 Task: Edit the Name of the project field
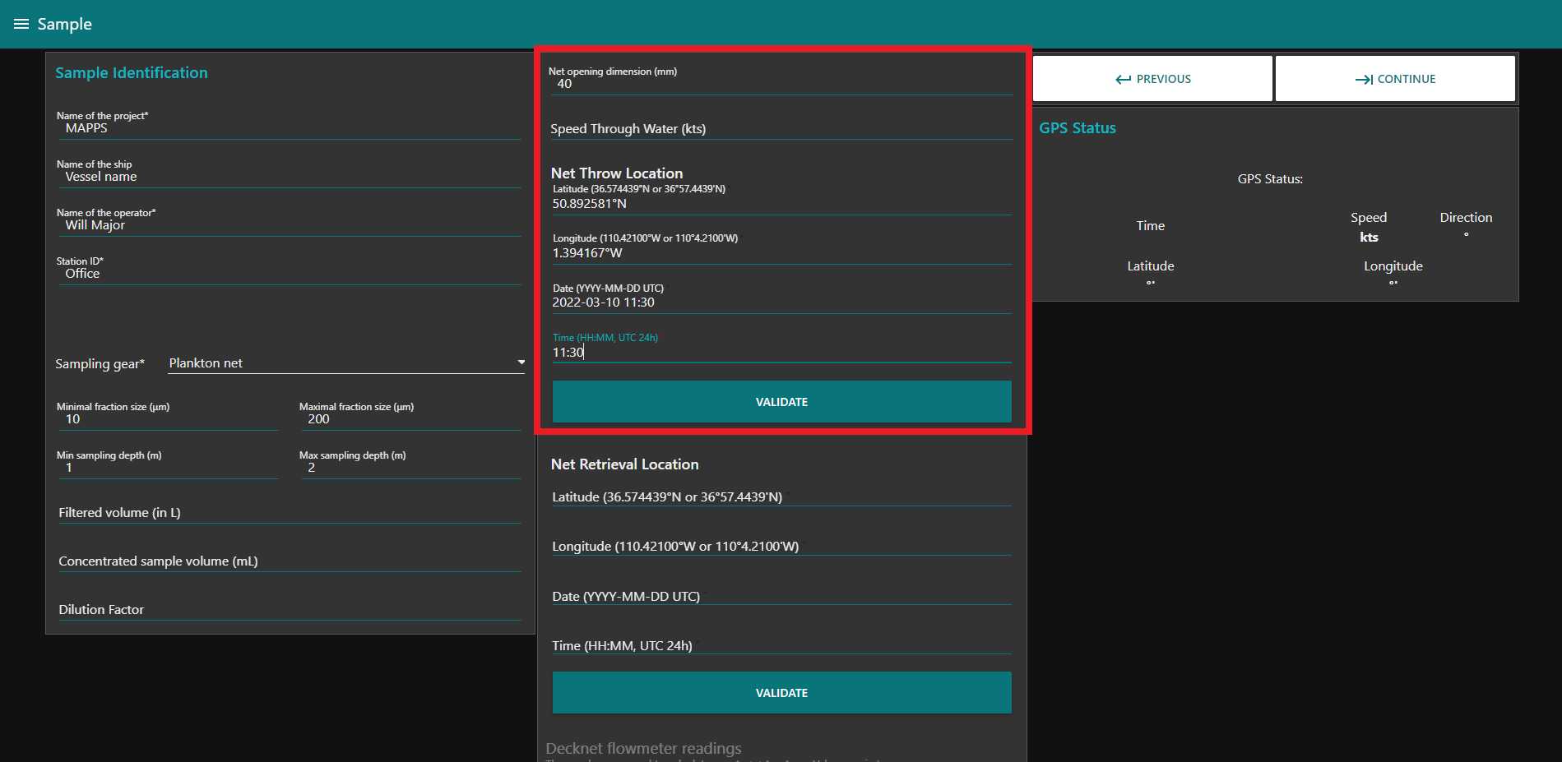coord(288,128)
